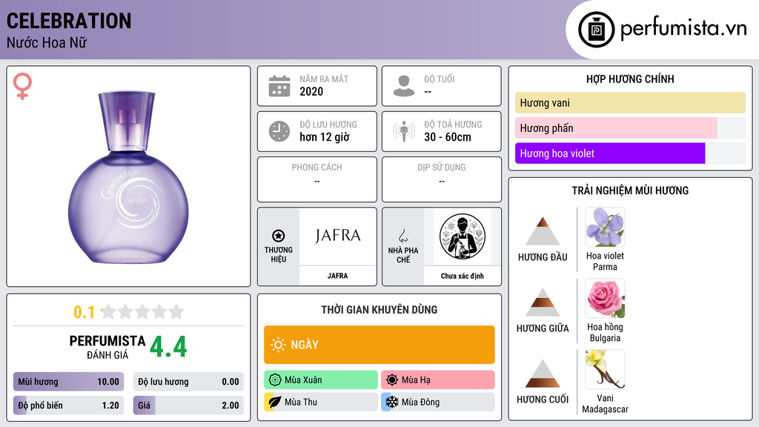The image size is (759, 427).
Task: Click the Hương cuối pyramid icon
Action: click(543, 374)
